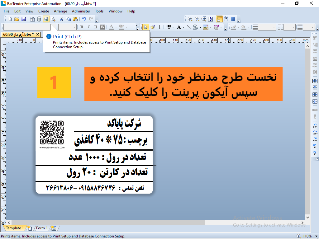This screenshot has height=239, width=319.
Task: Click the RFID encoder tool icon
Action: pyautogui.click(x=216, y=27)
